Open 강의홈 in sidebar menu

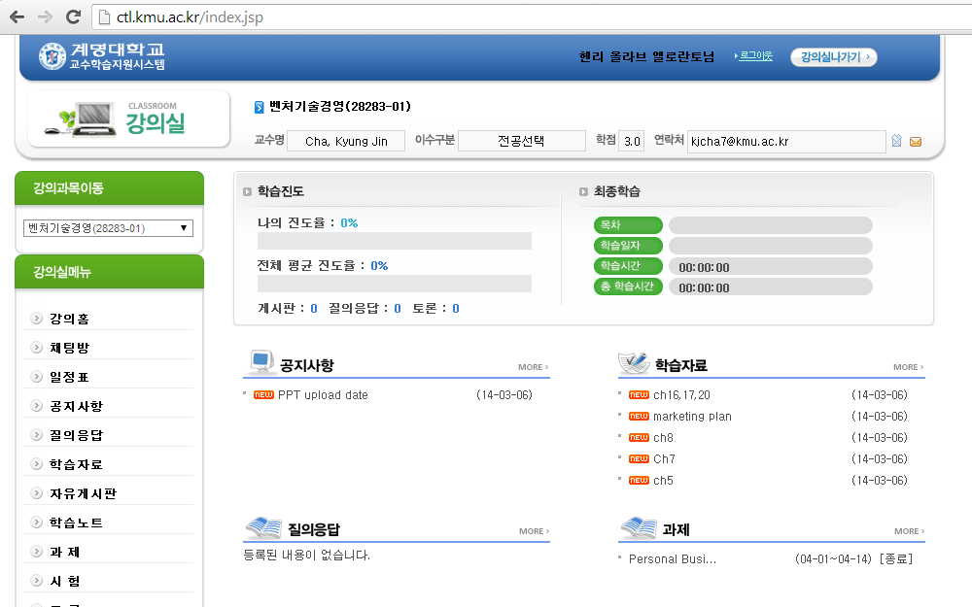pyautogui.click(x=70, y=319)
